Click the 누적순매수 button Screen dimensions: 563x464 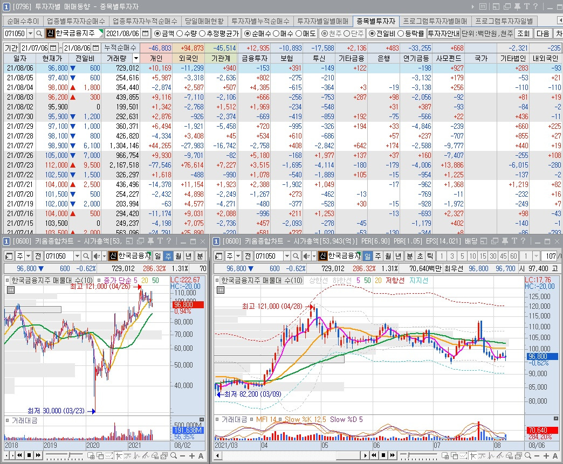[120, 48]
